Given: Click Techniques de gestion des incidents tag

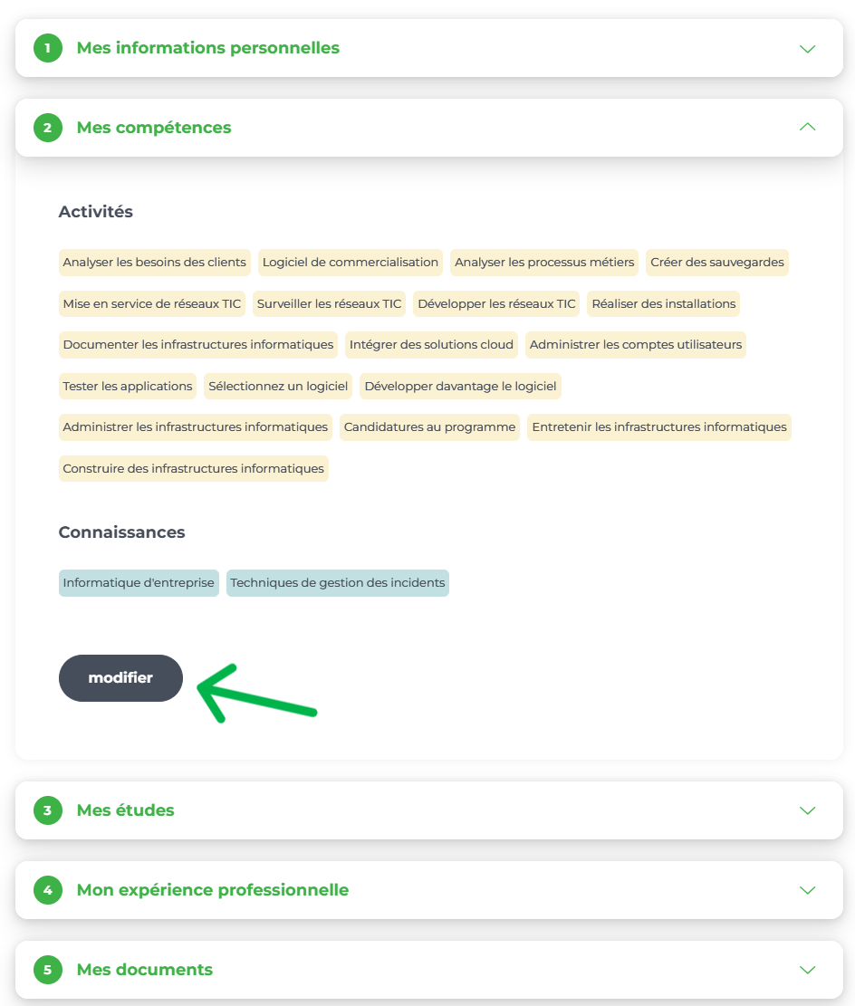Looking at the screenshot, I should pos(338,583).
